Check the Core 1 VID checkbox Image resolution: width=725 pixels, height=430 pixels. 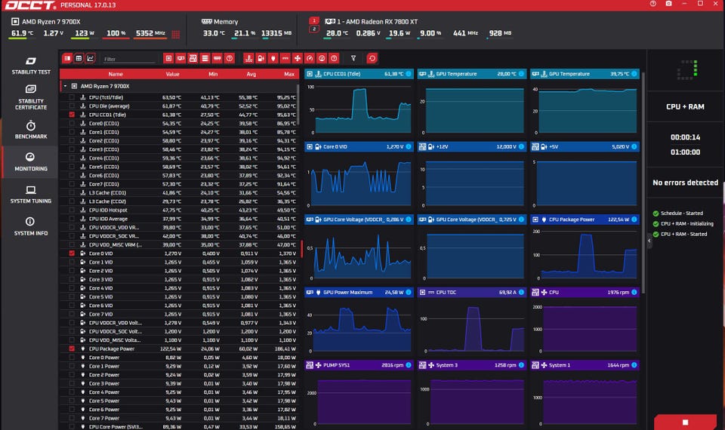pyautogui.click(x=72, y=262)
